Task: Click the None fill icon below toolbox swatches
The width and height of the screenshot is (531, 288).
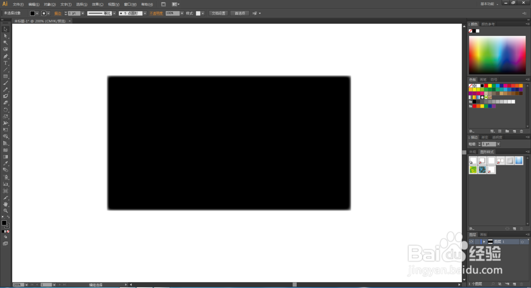Action: point(8,231)
